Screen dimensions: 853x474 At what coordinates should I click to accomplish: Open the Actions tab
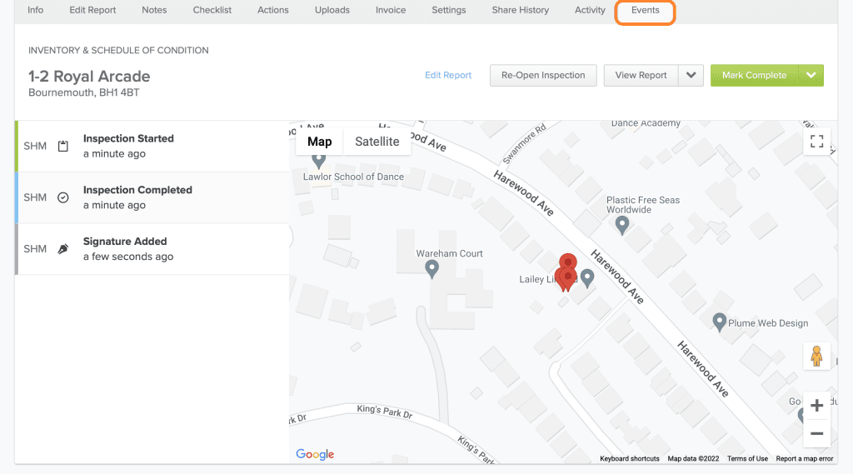273,10
